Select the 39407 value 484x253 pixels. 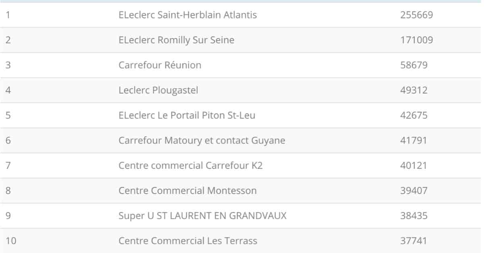(414, 191)
